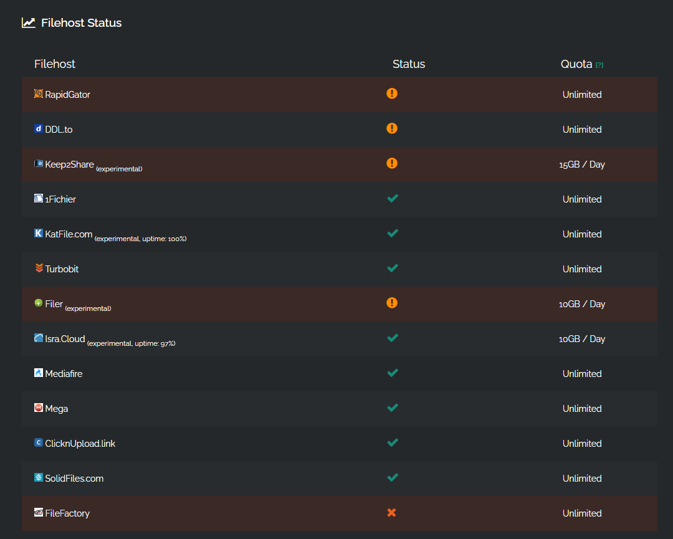Click the KatFile.com favicon icon
This screenshot has height=539, width=673.
(39, 233)
